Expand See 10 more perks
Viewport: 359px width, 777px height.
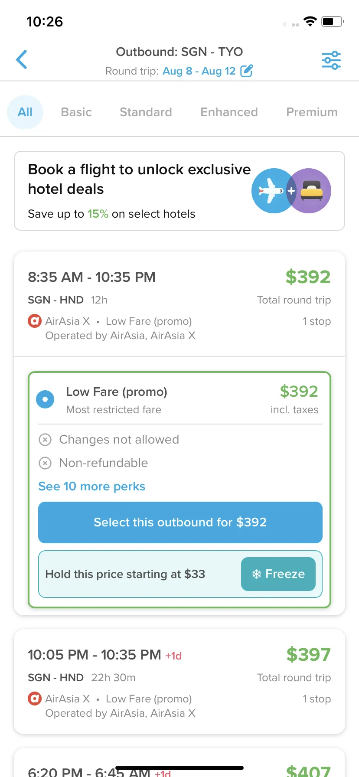coord(91,486)
